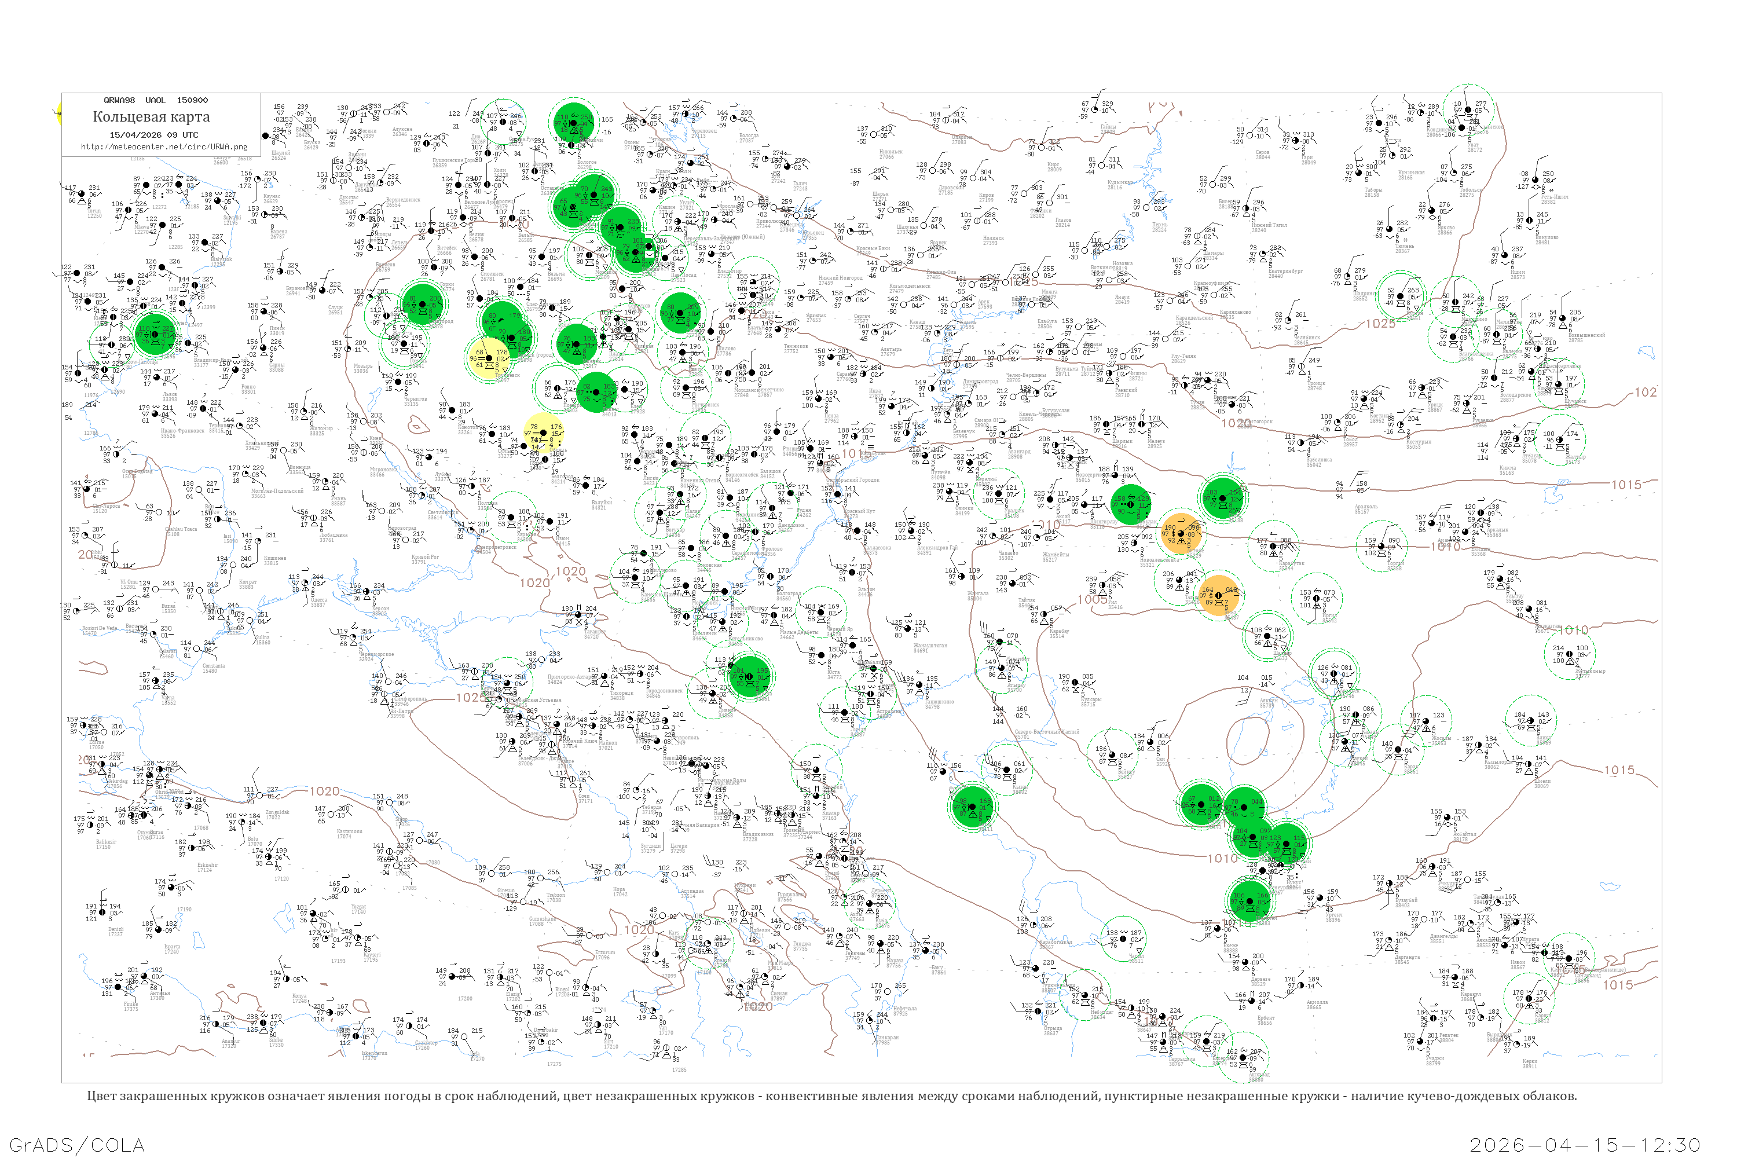Click the Кольцевая карта map title

(151, 117)
